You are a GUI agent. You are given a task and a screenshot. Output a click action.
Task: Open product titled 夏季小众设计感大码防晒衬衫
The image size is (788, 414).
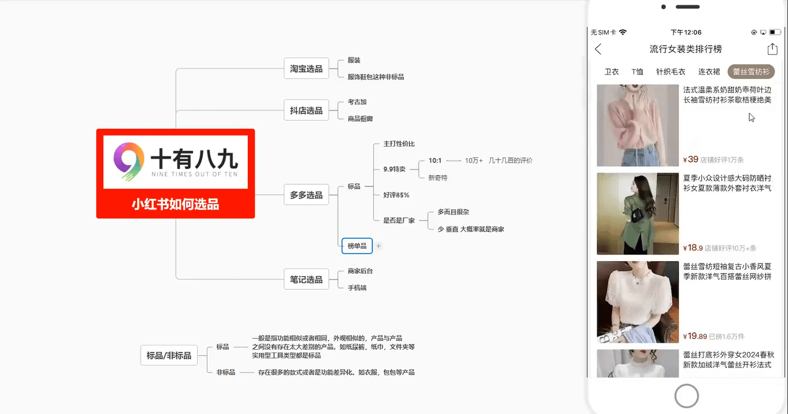pyautogui.click(x=727, y=183)
